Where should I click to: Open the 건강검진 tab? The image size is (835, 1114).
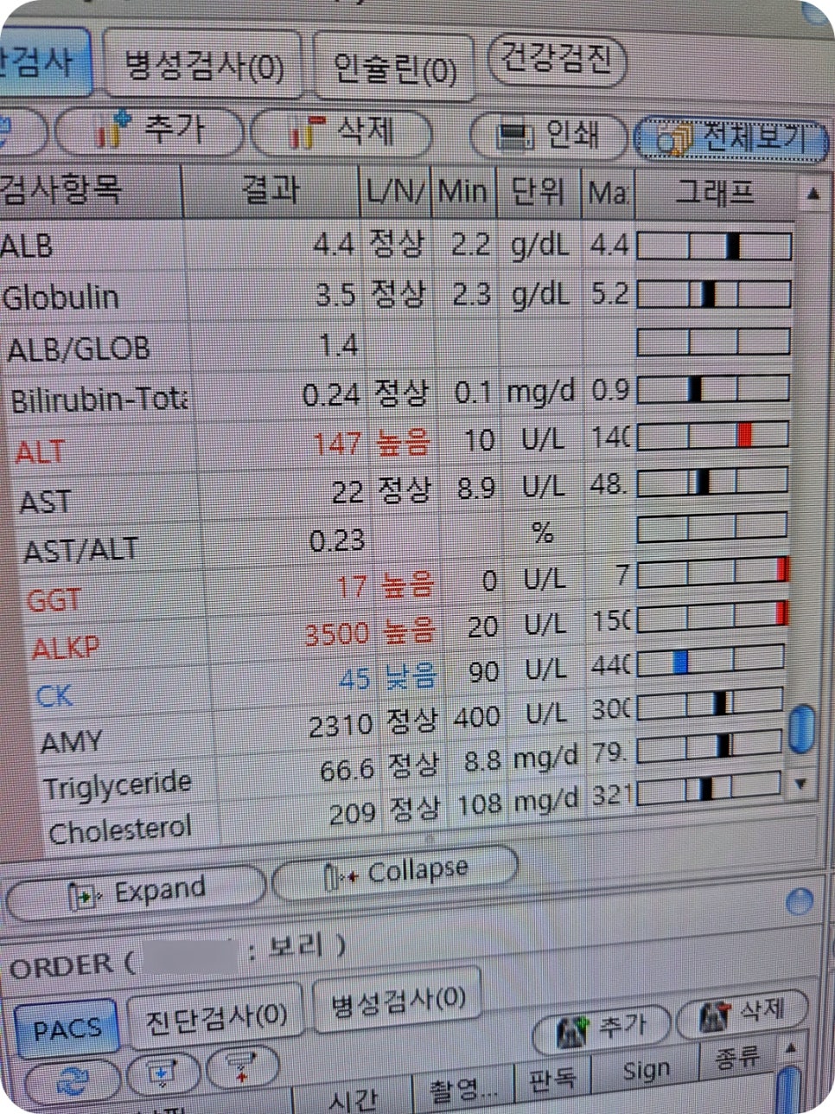pyautogui.click(x=556, y=61)
